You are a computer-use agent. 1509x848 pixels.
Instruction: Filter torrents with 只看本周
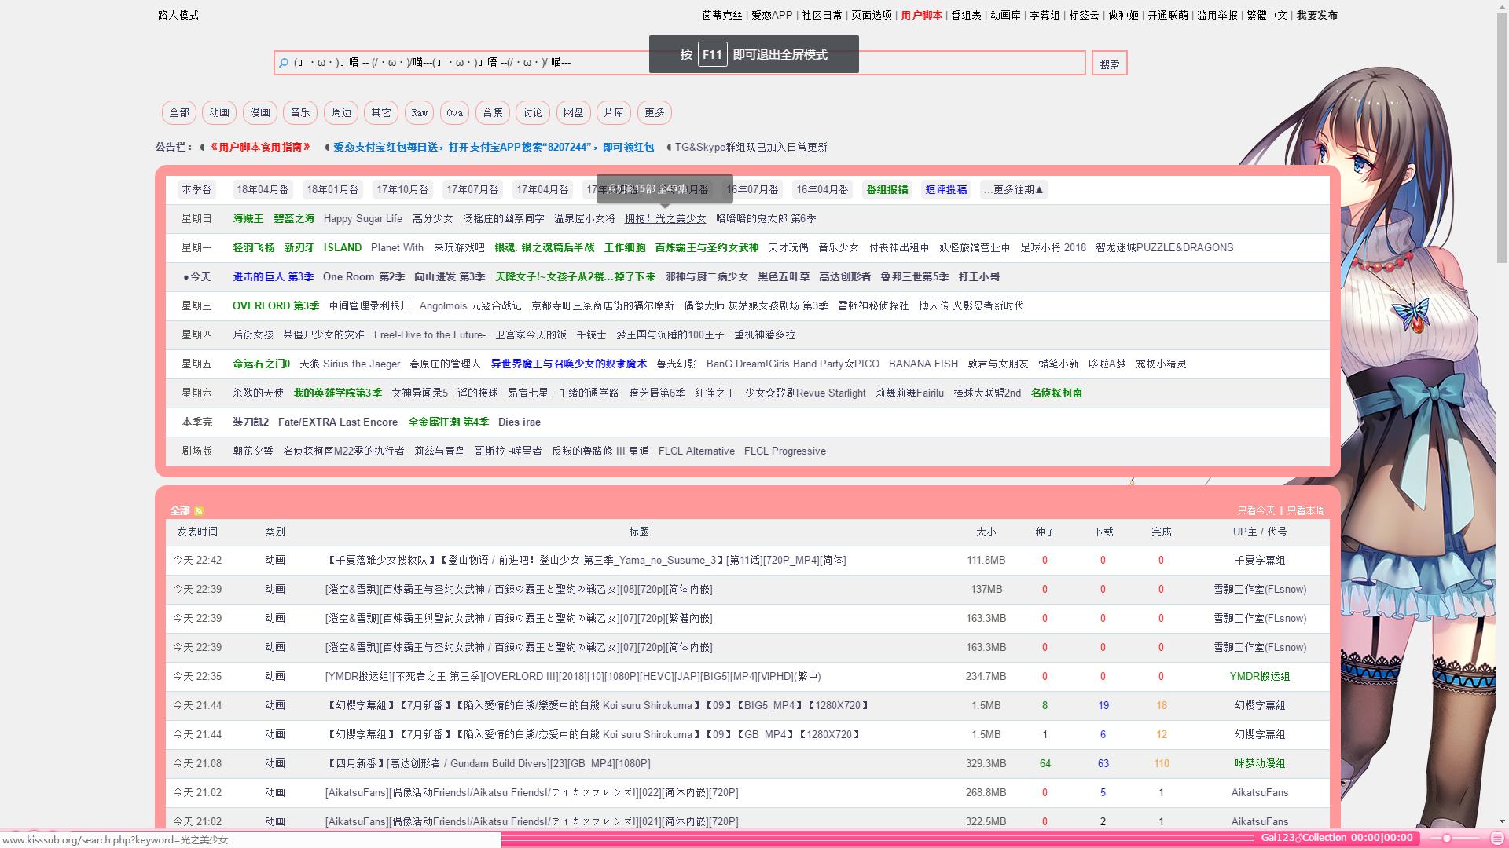[1305, 510]
